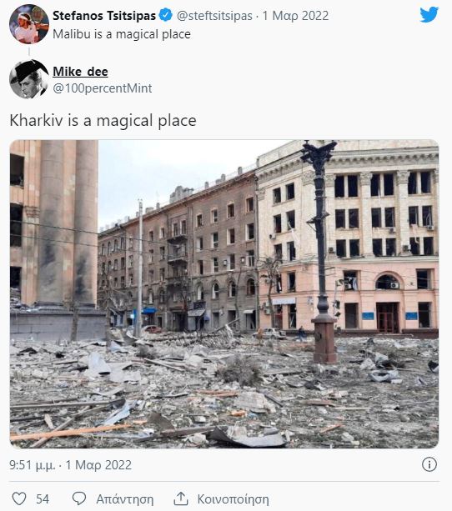Click the quoted tweet date 1 Μαρ 2022

295,16
